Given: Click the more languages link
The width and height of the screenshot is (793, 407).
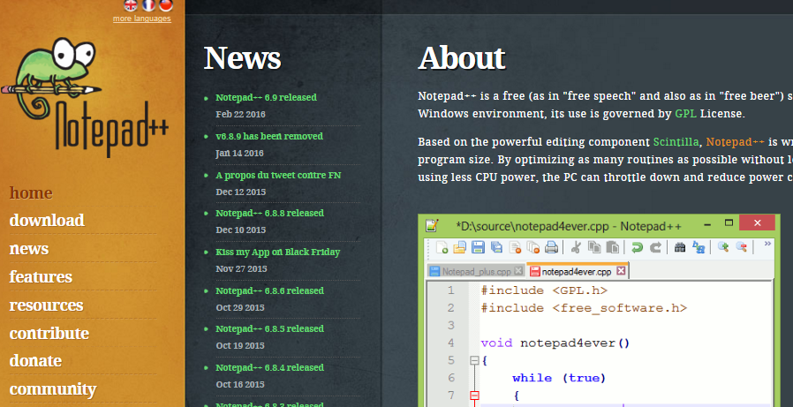Looking at the screenshot, I should [141, 19].
